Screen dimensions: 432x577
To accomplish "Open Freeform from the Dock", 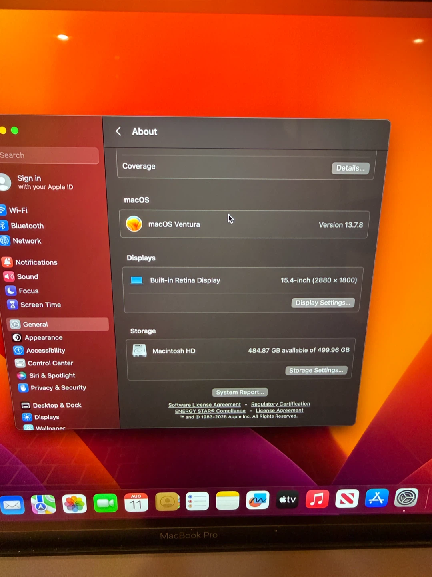I will pos(258,500).
